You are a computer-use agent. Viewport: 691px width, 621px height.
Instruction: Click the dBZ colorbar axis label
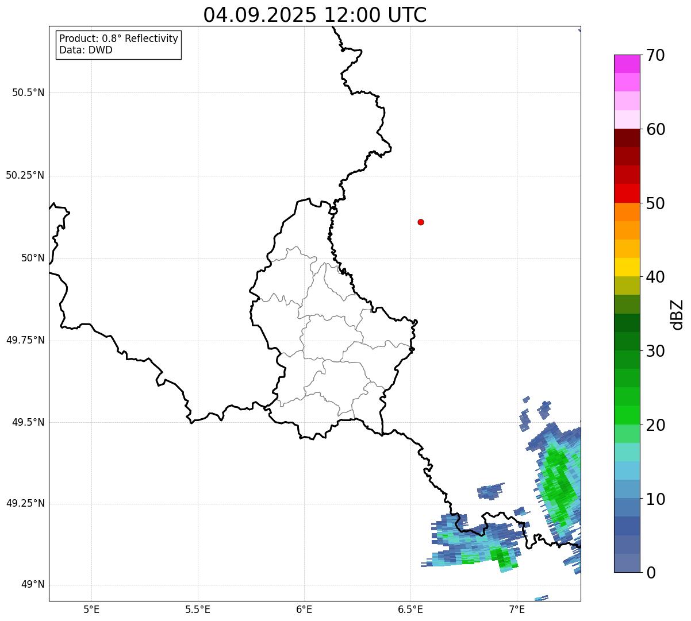(x=677, y=314)
